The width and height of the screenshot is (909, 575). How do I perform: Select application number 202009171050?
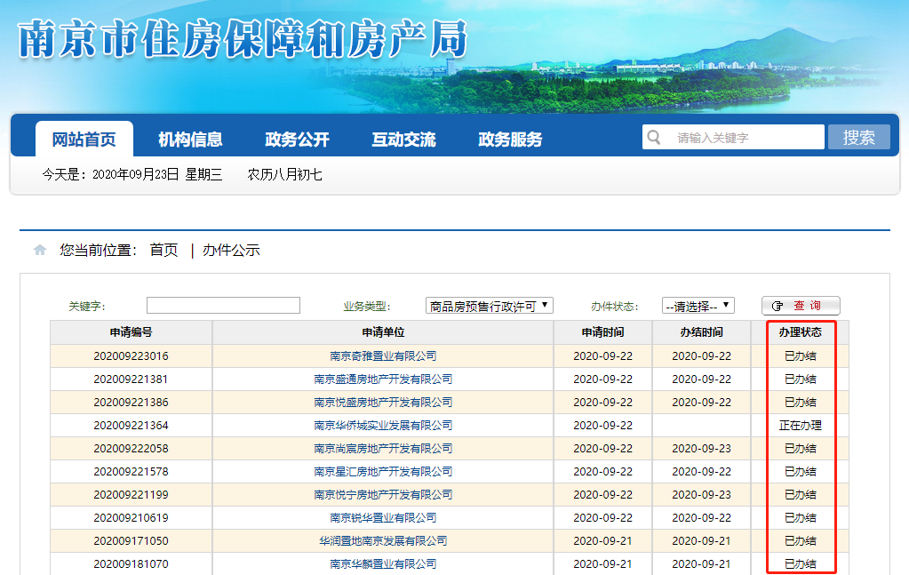point(131,541)
